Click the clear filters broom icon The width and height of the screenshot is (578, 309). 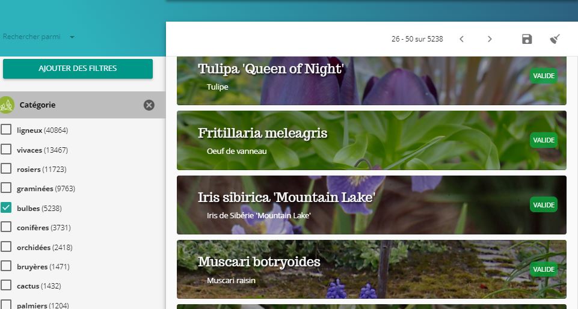[x=555, y=39]
